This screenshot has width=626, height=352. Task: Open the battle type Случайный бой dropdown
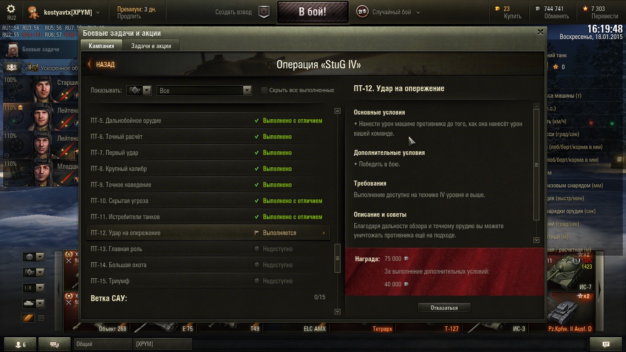click(x=389, y=12)
